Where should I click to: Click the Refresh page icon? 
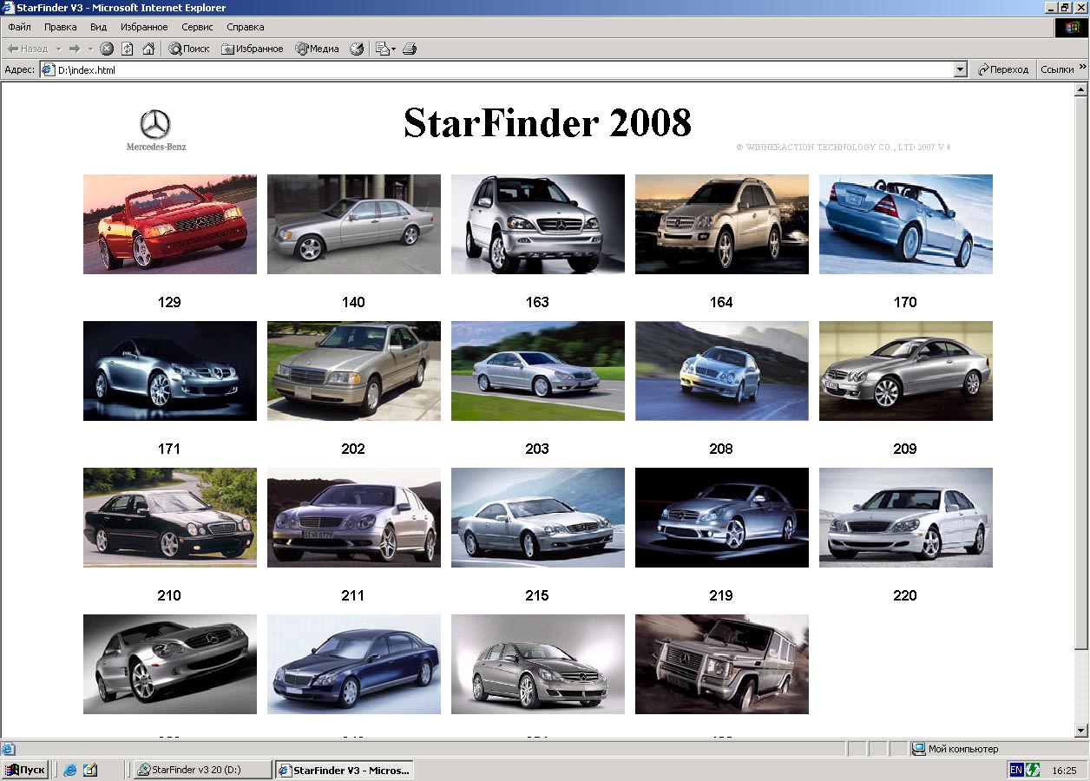click(128, 49)
